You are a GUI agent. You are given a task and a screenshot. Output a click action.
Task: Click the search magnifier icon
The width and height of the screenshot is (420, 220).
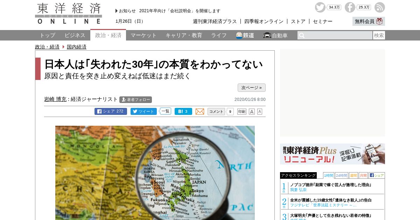point(302,35)
